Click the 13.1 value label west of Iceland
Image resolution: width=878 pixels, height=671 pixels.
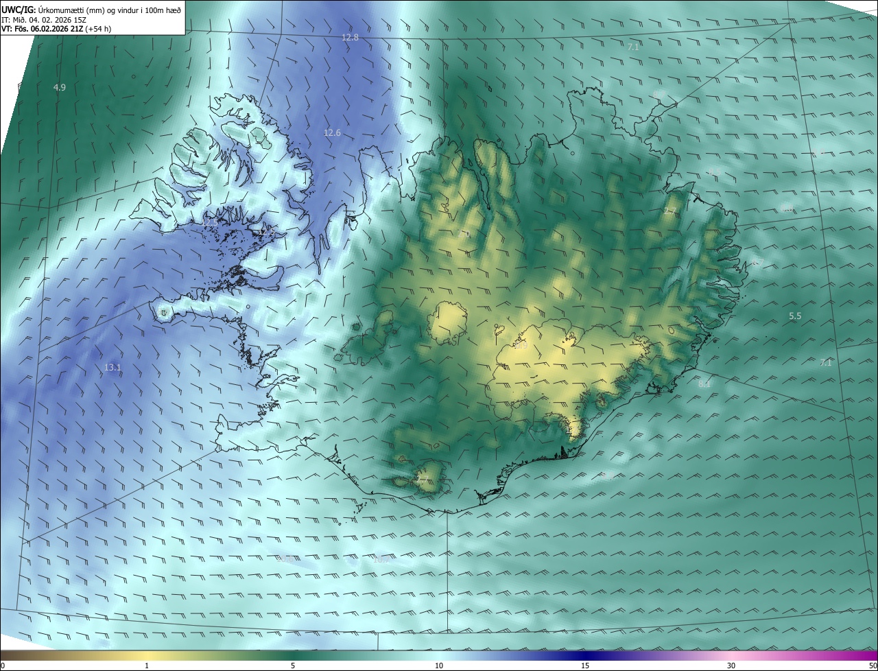pos(112,367)
